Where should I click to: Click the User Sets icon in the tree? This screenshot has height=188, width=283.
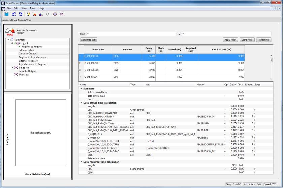(x=15, y=75)
